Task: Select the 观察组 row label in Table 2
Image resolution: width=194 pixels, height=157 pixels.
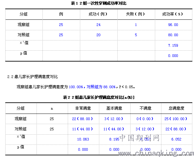Action: coord(20,119)
